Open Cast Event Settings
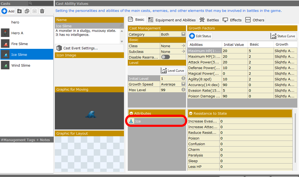 click(x=89, y=48)
